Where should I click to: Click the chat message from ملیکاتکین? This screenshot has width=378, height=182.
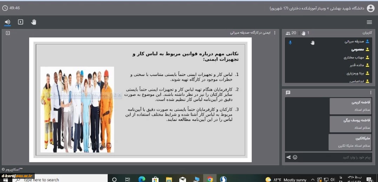[x=350, y=142]
